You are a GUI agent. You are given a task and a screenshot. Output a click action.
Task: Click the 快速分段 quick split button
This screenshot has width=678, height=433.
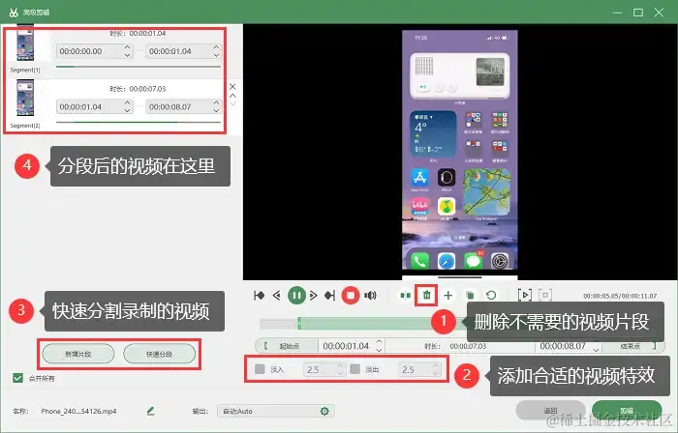click(x=159, y=354)
